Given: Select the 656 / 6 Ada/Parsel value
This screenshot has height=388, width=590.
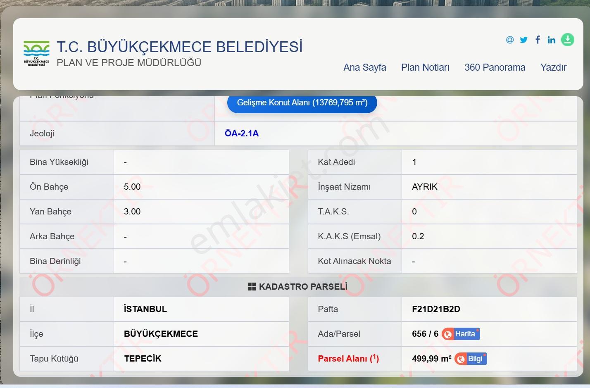Looking at the screenshot, I should coord(425,334).
